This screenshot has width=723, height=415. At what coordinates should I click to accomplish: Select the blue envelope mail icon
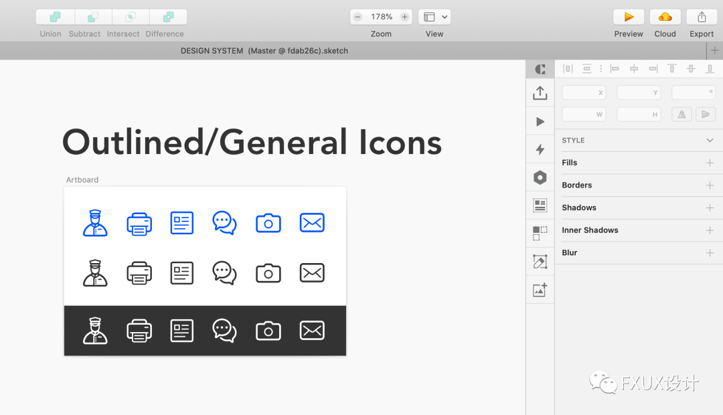coord(312,222)
